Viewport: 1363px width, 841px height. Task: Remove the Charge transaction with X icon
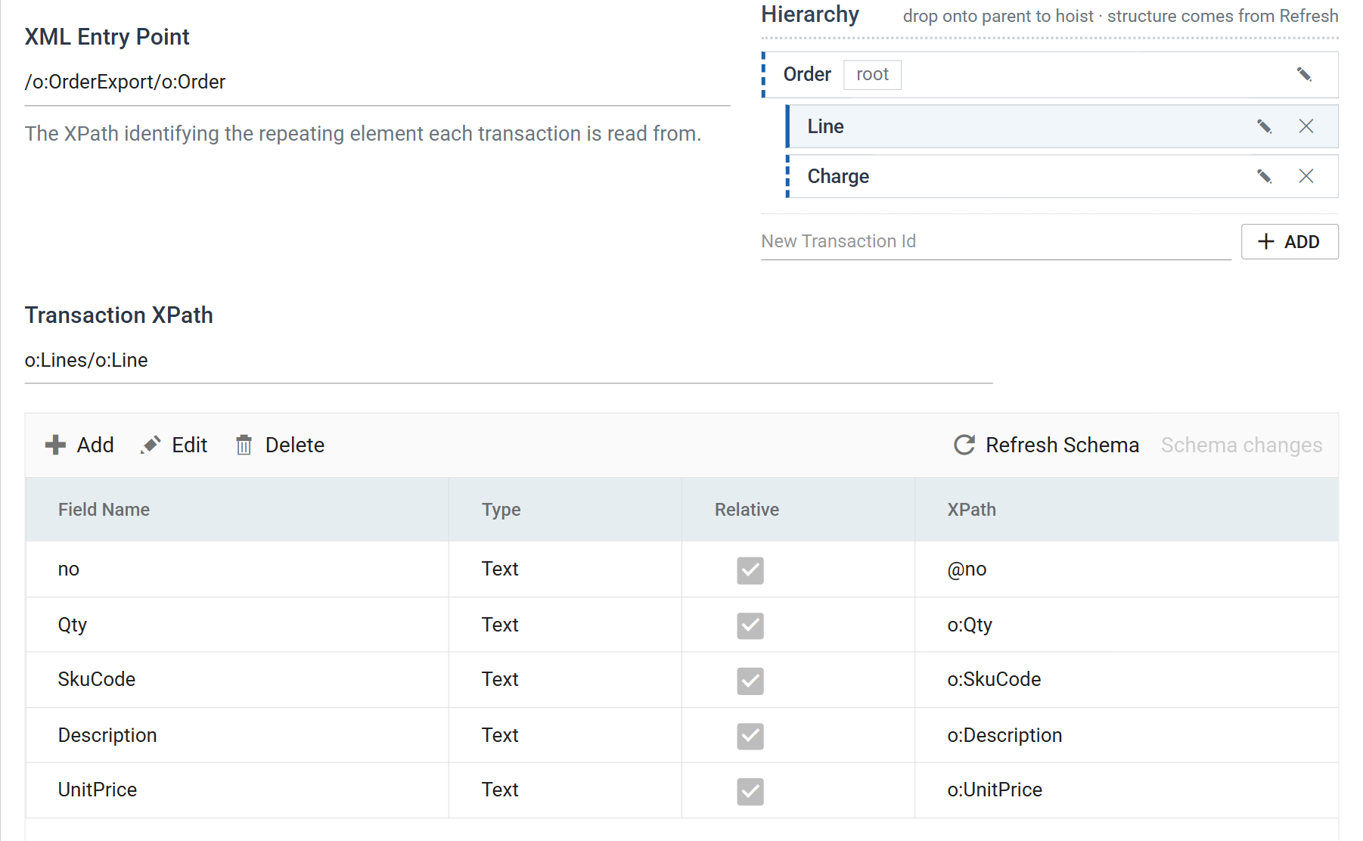[x=1306, y=176]
